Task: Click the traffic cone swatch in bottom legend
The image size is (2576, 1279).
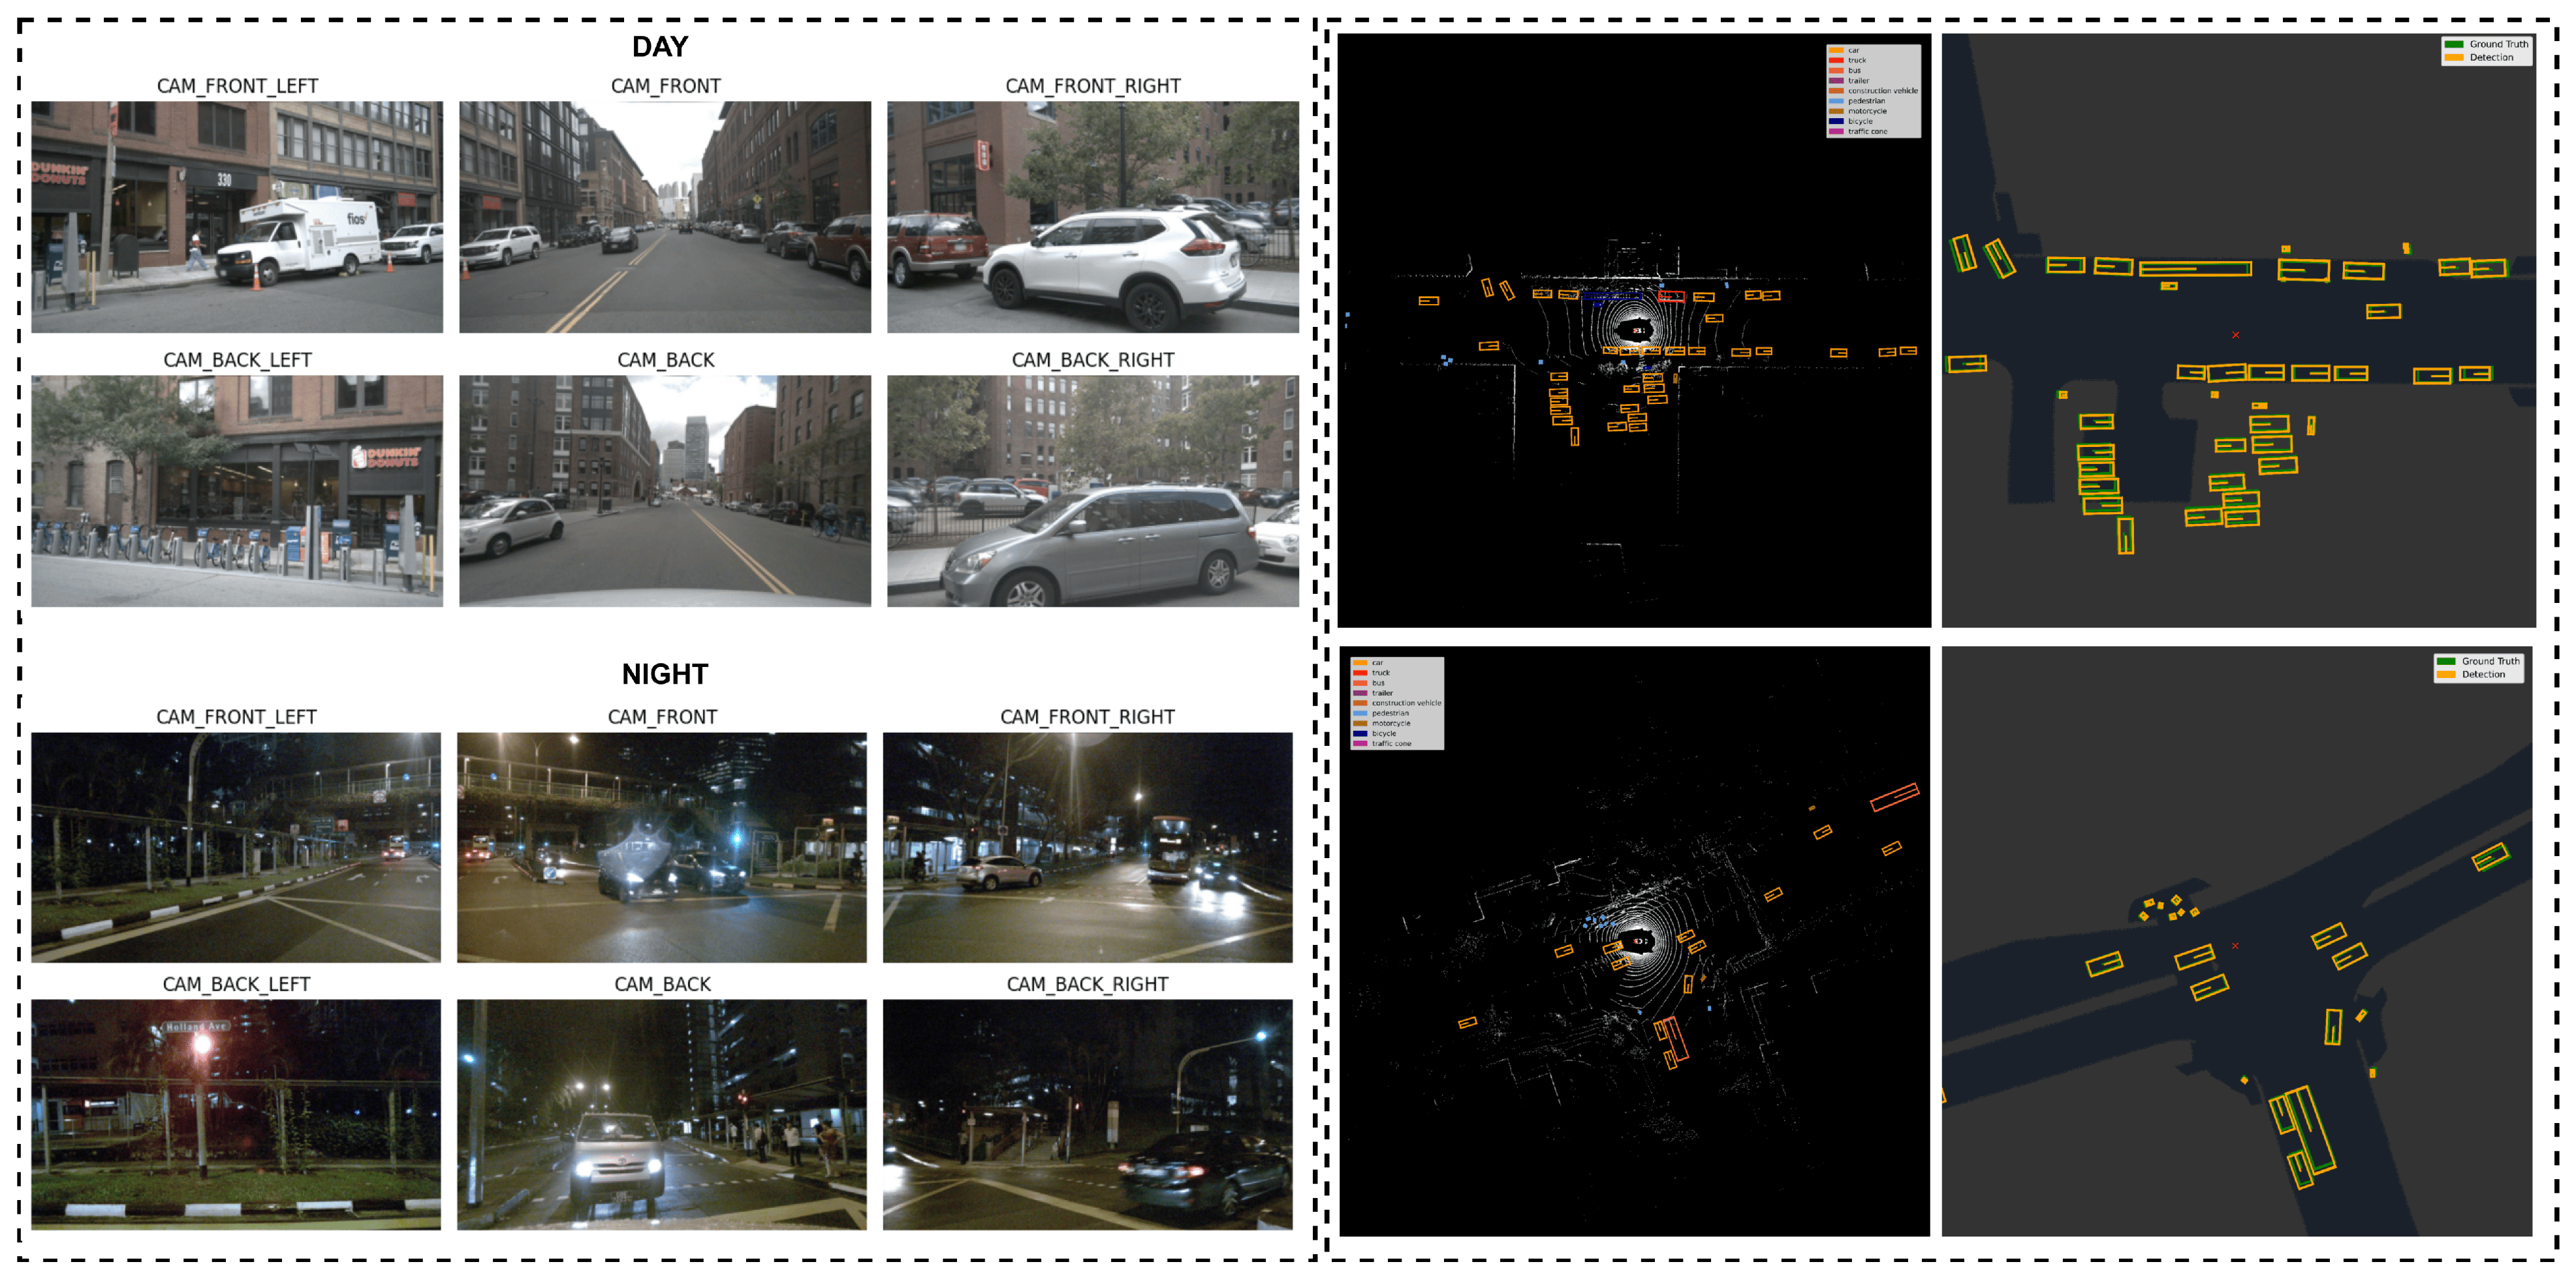Action: (1360, 743)
